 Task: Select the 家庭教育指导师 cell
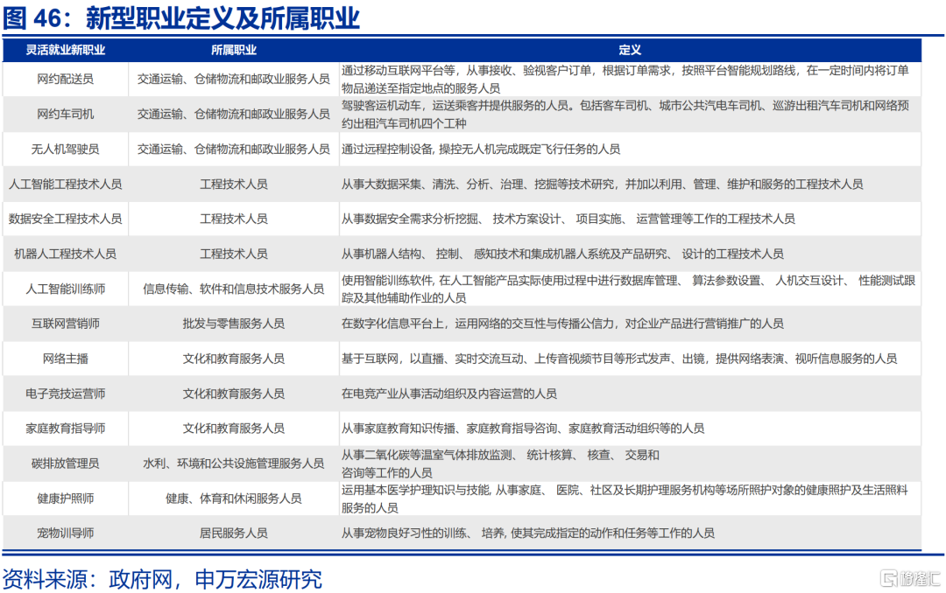[x=65, y=429]
